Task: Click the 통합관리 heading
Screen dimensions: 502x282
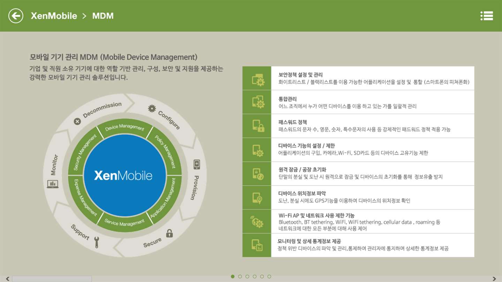Action: click(288, 99)
